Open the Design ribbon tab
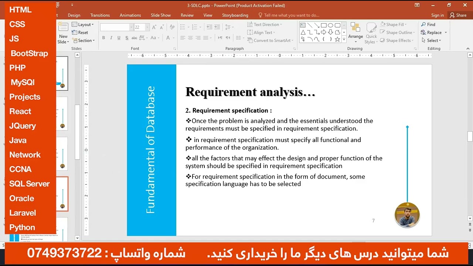The height and width of the screenshot is (266, 473). coord(74,15)
